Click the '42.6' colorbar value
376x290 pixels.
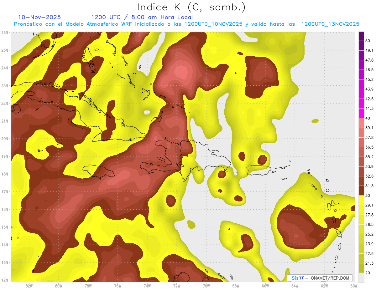pos(369,99)
